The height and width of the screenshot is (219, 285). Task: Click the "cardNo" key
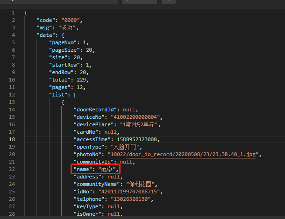pos(86,132)
